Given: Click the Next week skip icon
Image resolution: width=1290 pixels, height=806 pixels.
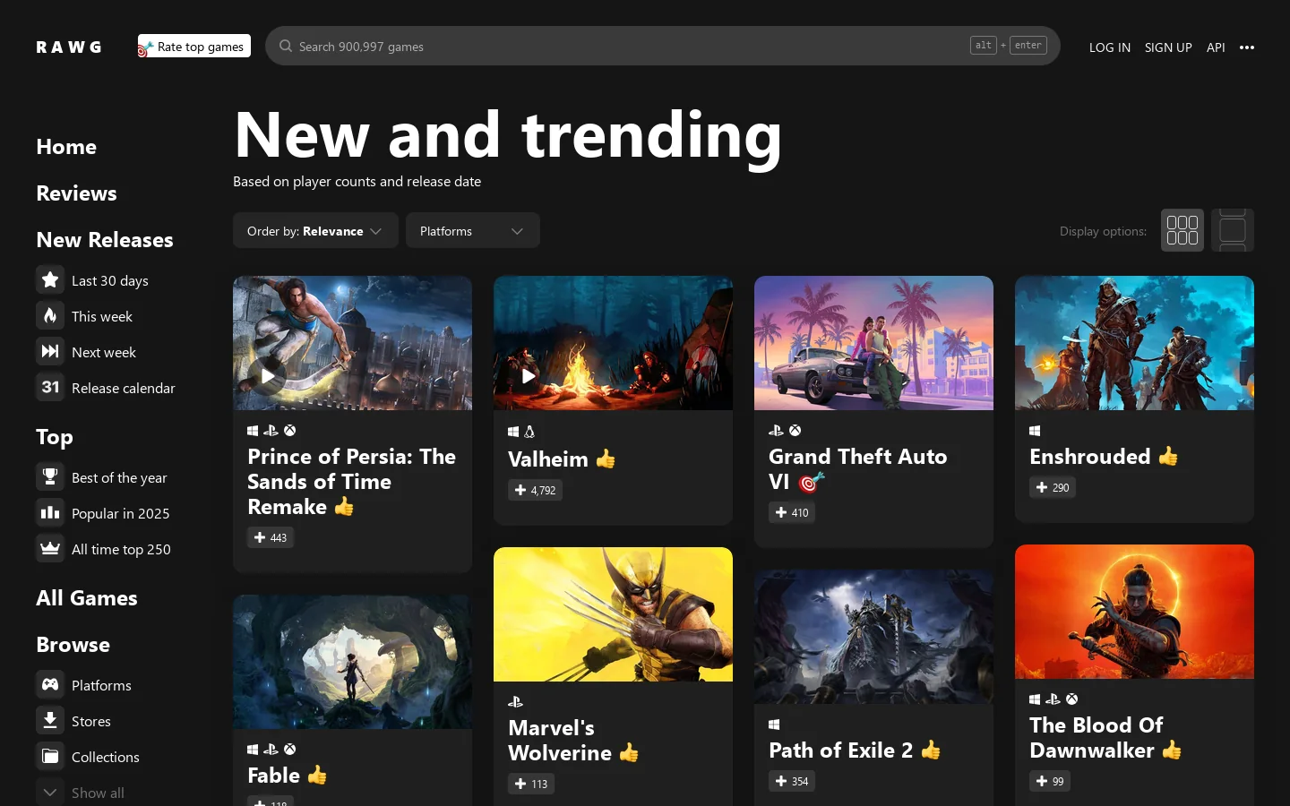Looking at the screenshot, I should pyautogui.click(x=50, y=351).
